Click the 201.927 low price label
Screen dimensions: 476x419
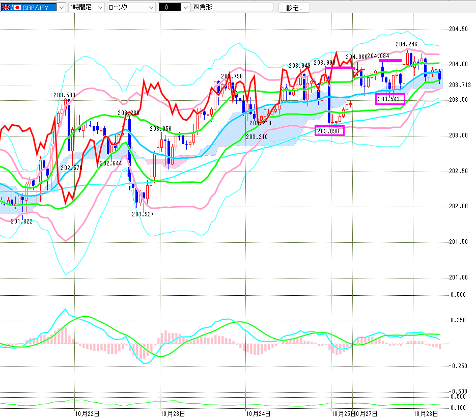tap(143, 214)
